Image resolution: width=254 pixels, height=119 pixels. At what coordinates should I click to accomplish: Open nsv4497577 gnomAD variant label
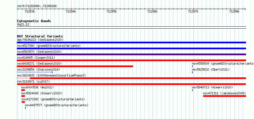click(57, 105)
